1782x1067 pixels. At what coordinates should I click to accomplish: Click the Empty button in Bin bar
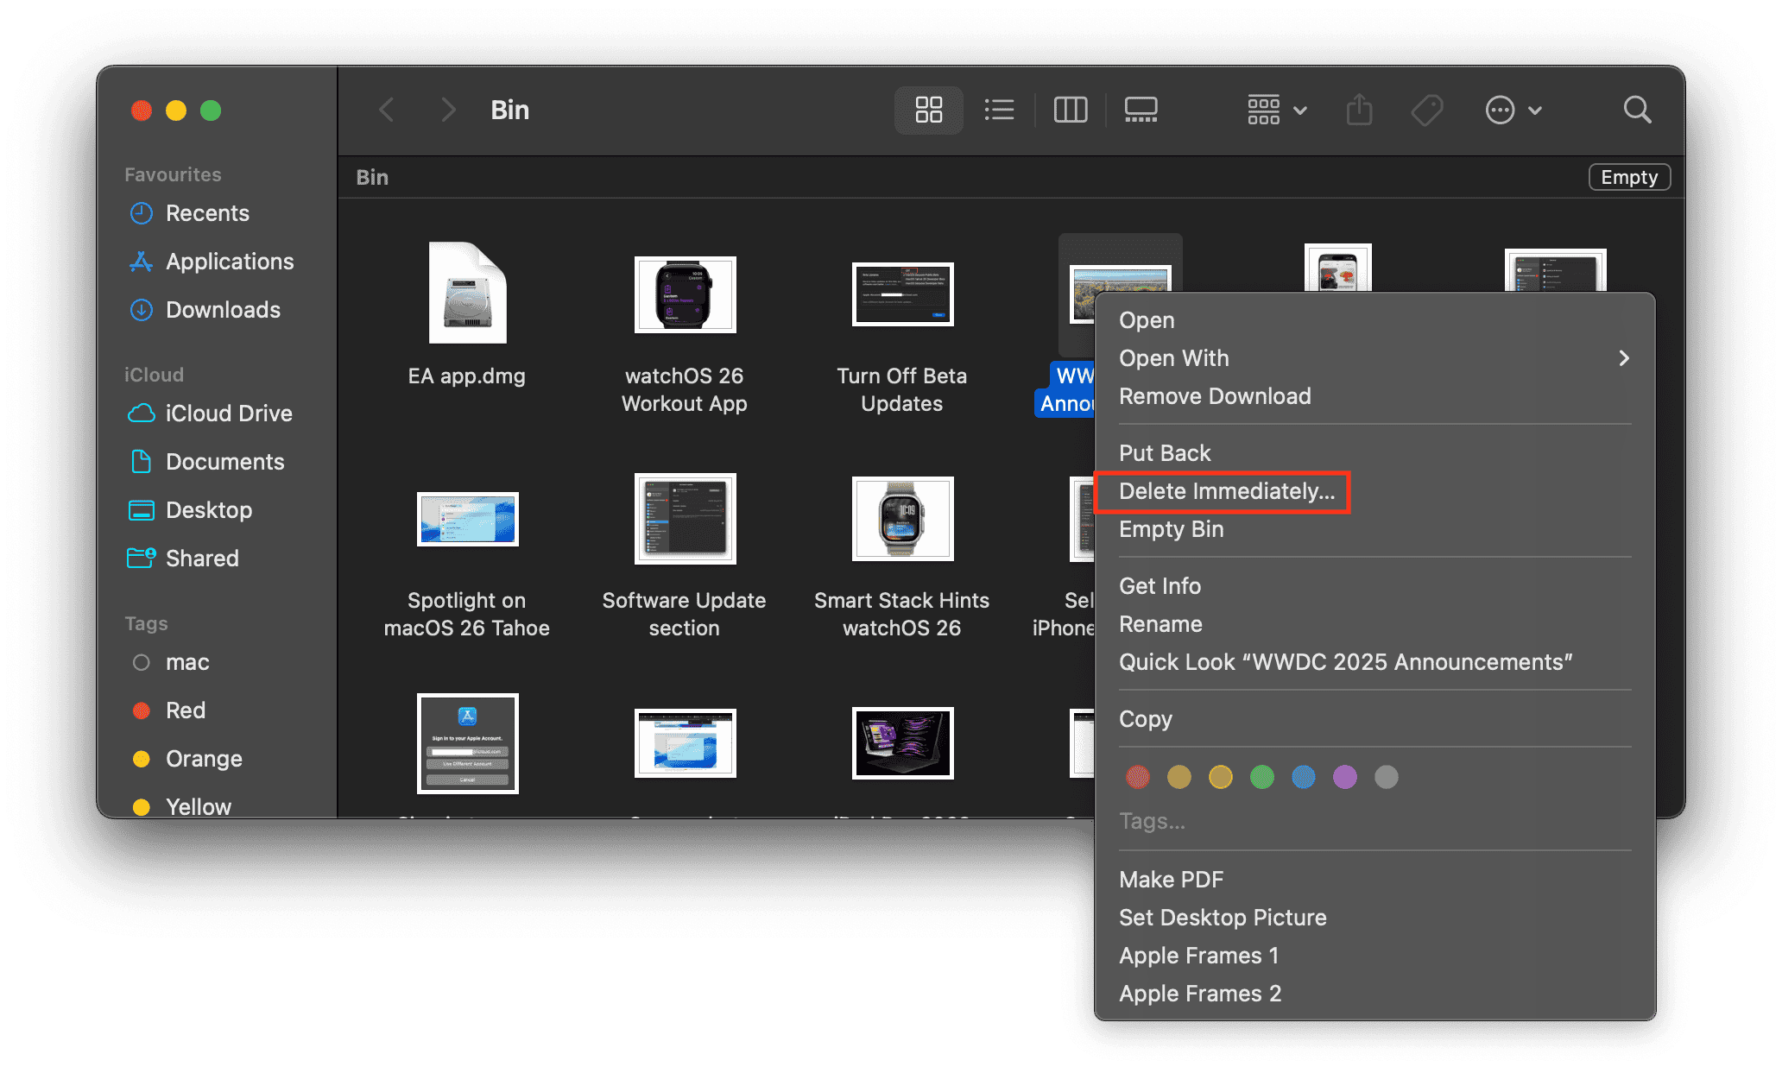tap(1628, 177)
